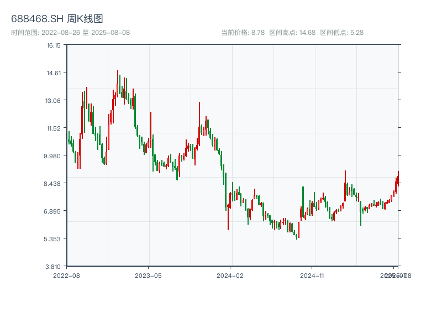
Task: Select the 时间范围 date range text
Action: tap(70, 33)
